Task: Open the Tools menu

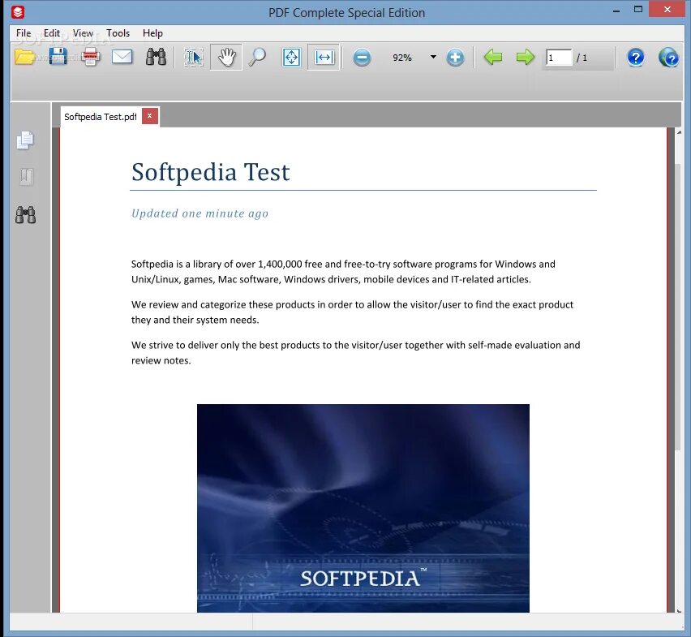Action: point(118,33)
